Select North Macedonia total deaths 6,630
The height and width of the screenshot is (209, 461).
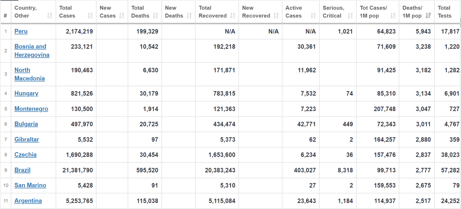tap(150, 70)
